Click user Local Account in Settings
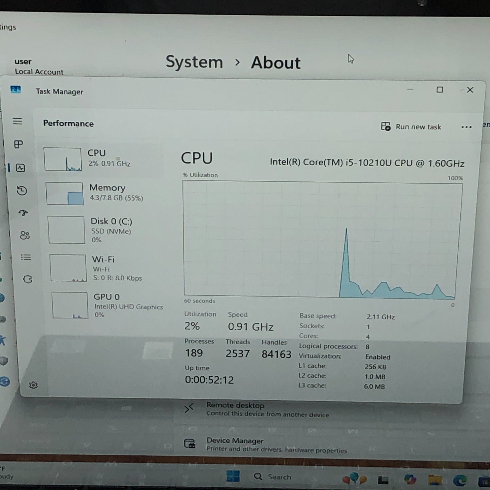Screen dimensions: 490x490 click(39, 66)
